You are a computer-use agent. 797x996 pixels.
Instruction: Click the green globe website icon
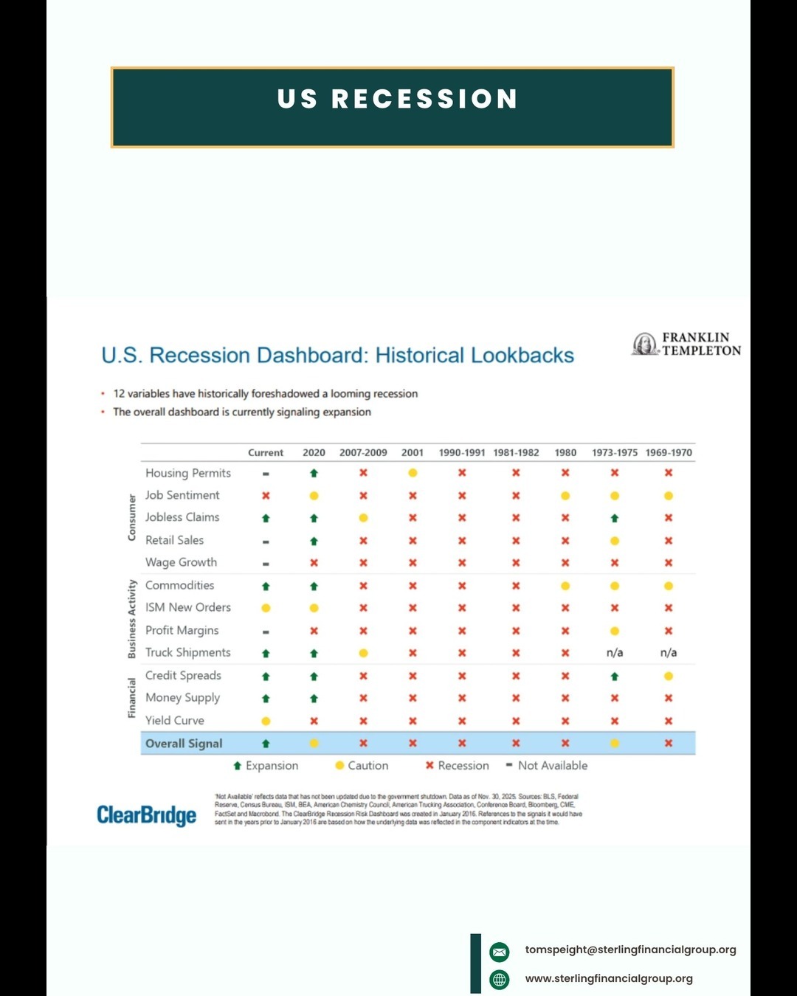(500, 980)
